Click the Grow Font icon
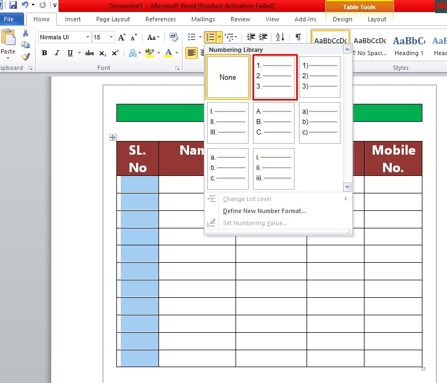The width and height of the screenshot is (447, 383). point(122,37)
